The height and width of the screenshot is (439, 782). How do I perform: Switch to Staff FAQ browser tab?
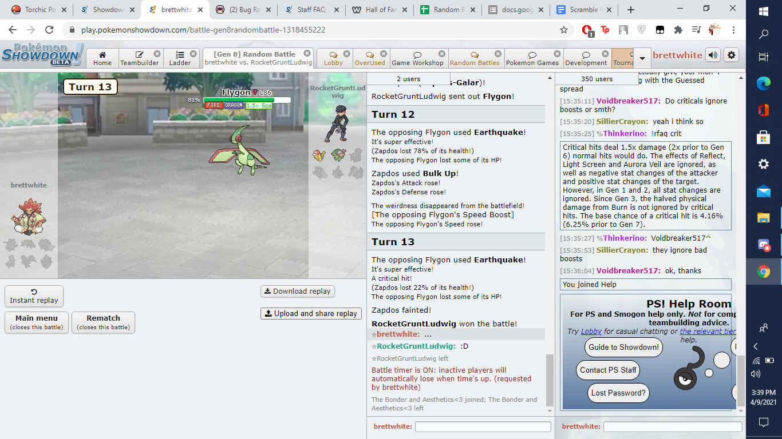(x=311, y=10)
